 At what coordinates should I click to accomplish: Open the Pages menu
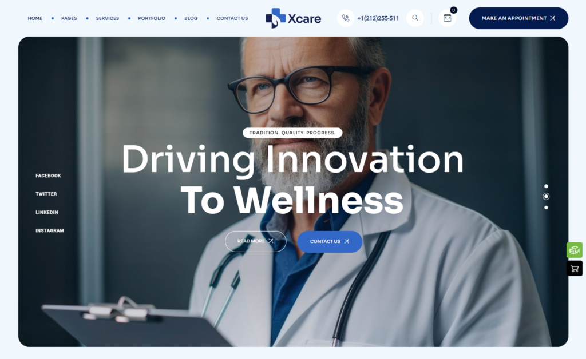(69, 18)
